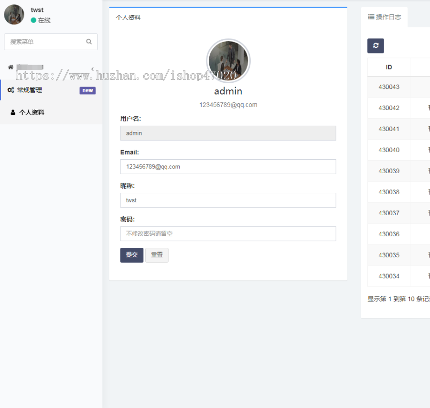Click the twst username in sidebar
The height and width of the screenshot is (408, 430).
coord(37,10)
